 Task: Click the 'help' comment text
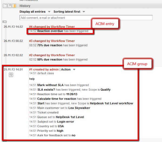click(32, 79)
